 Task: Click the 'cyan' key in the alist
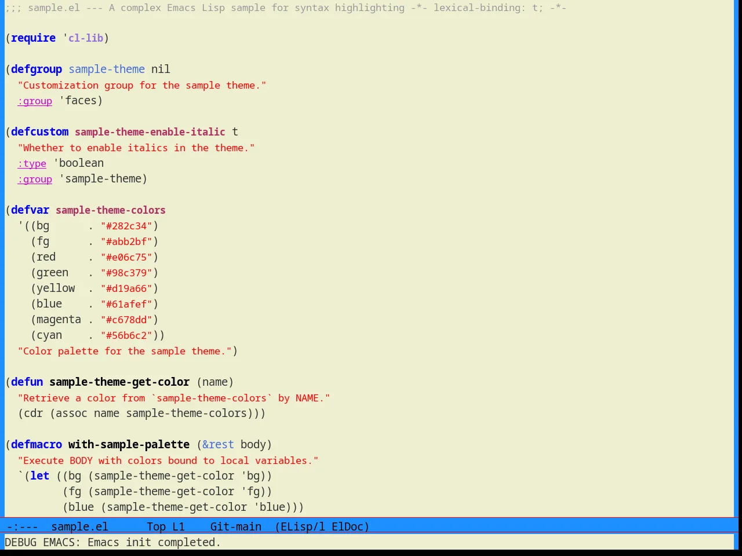49,335
